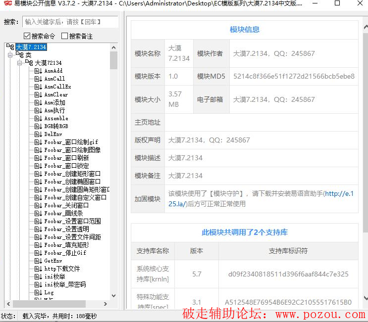Screen dimensions: 368x322
Task: Click the Foobar_填充矩形 icon
Action: coord(38,245)
